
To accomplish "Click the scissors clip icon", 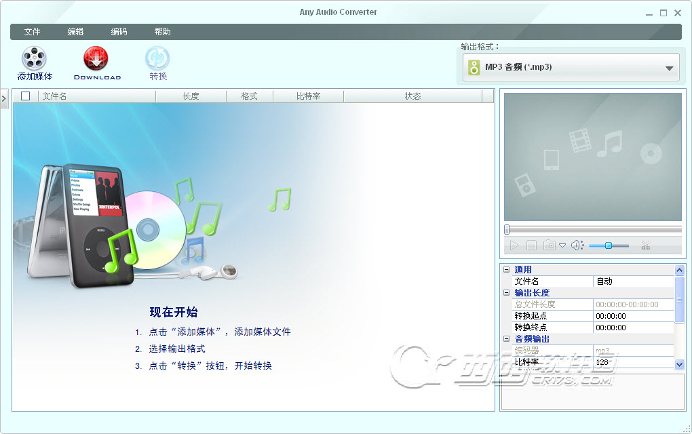I will pos(646,245).
